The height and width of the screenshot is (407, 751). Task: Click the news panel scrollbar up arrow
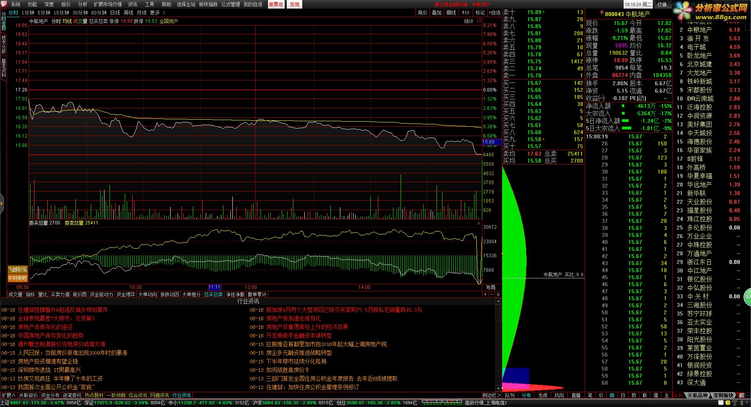[x=498, y=301]
